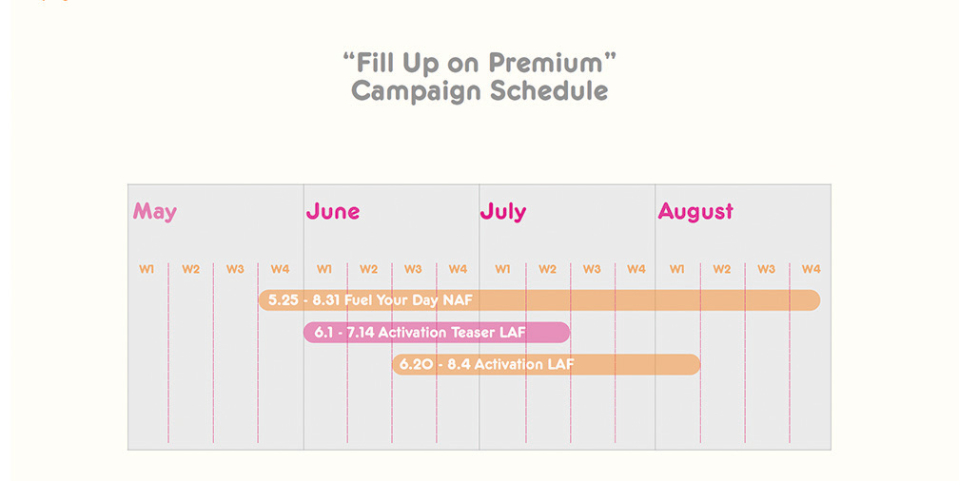Click the W3 label under August

click(767, 269)
